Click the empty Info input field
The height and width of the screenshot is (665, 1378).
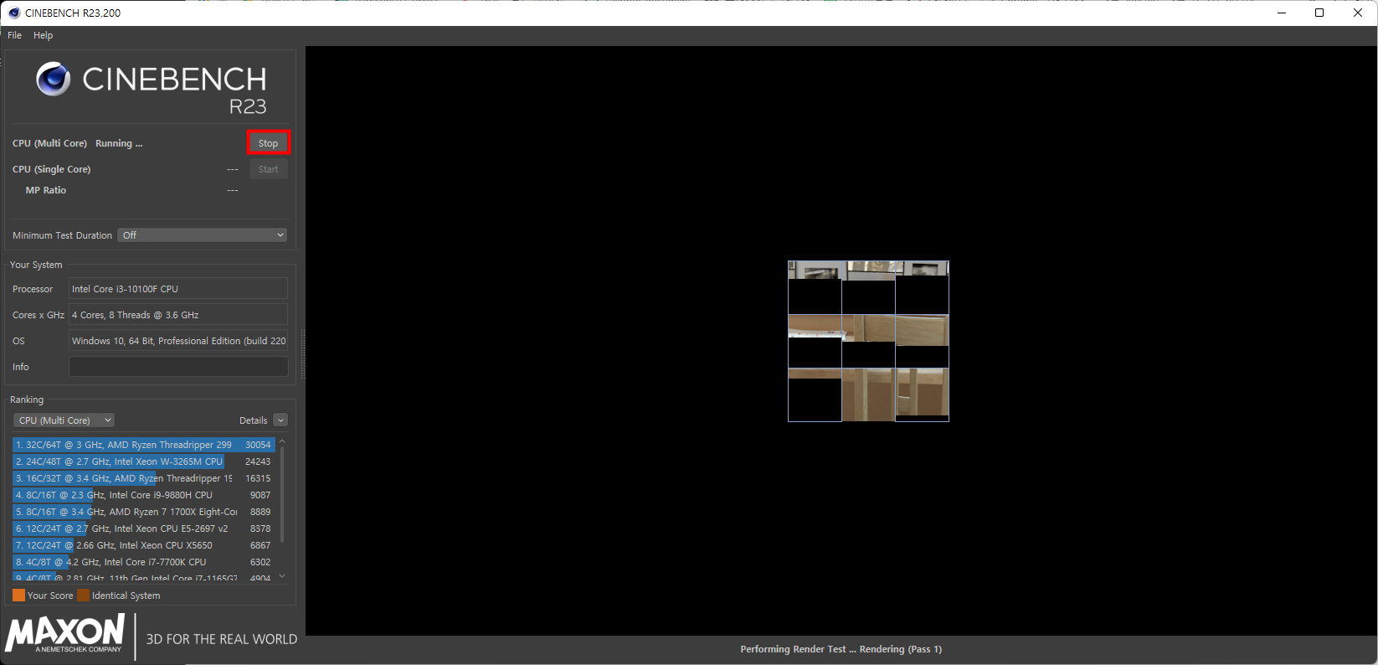click(178, 367)
